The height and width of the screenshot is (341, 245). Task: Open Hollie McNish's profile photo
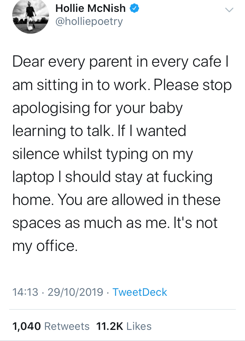(29, 16)
